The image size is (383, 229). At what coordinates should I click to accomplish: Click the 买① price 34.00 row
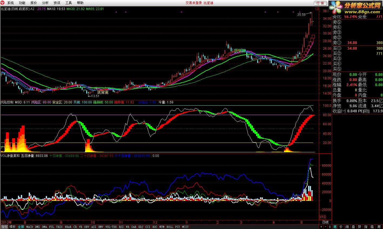coord(358,48)
